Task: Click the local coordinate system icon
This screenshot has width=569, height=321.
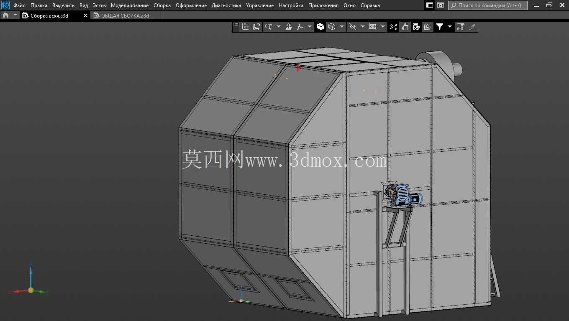Action: click(x=245, y=27)
